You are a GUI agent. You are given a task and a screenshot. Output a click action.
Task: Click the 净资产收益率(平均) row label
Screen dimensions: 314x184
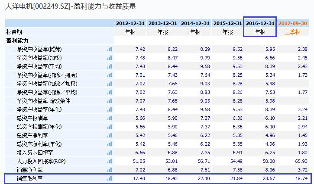39,66
